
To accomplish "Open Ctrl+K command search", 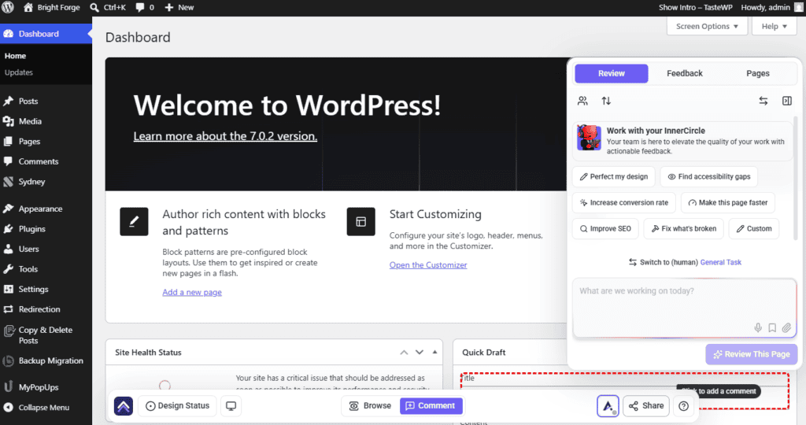I will tap(108, 7).
